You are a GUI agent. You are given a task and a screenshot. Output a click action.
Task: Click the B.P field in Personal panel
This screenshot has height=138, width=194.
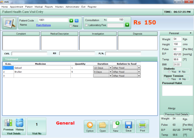tap(177, 54)
